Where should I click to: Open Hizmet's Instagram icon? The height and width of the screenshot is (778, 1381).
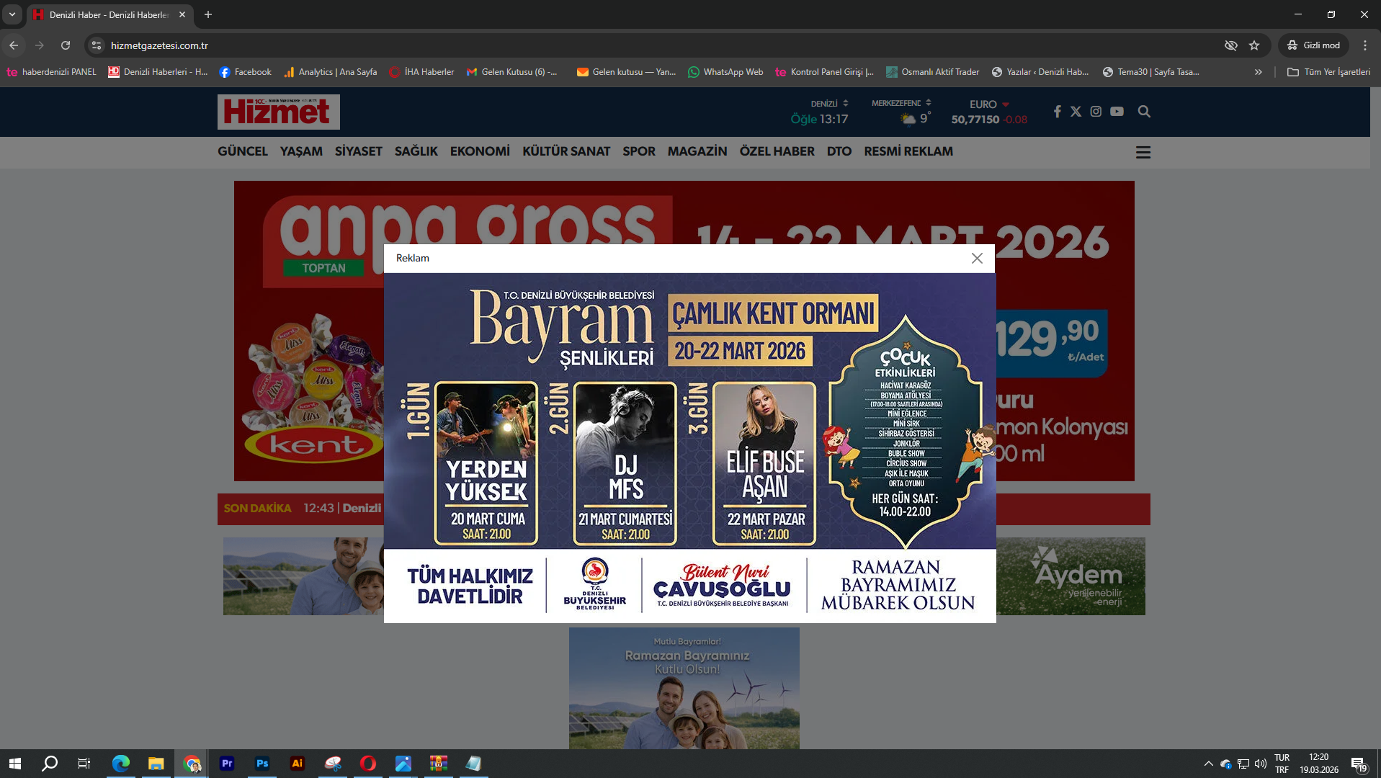click(1096, 112)
